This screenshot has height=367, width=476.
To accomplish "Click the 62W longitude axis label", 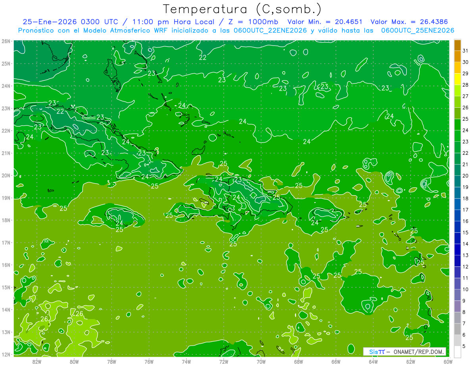I will click(x=411, y=361).
